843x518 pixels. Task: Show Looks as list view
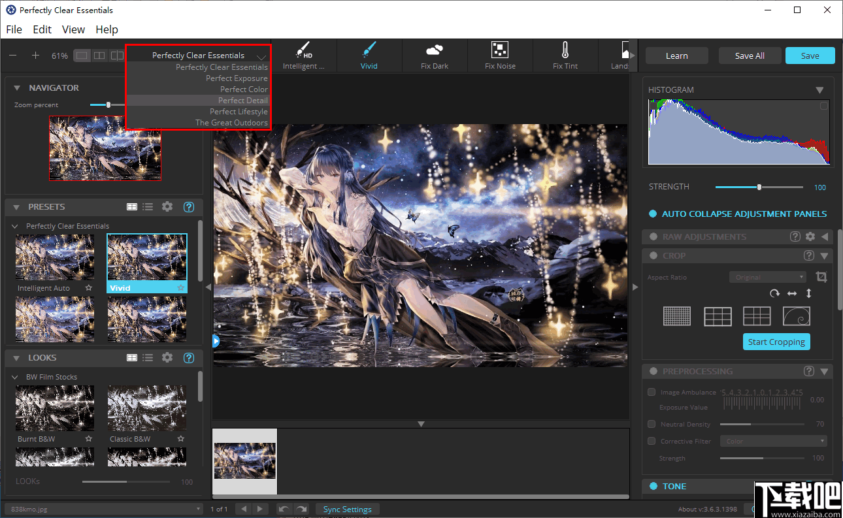(x=148, y=357)
